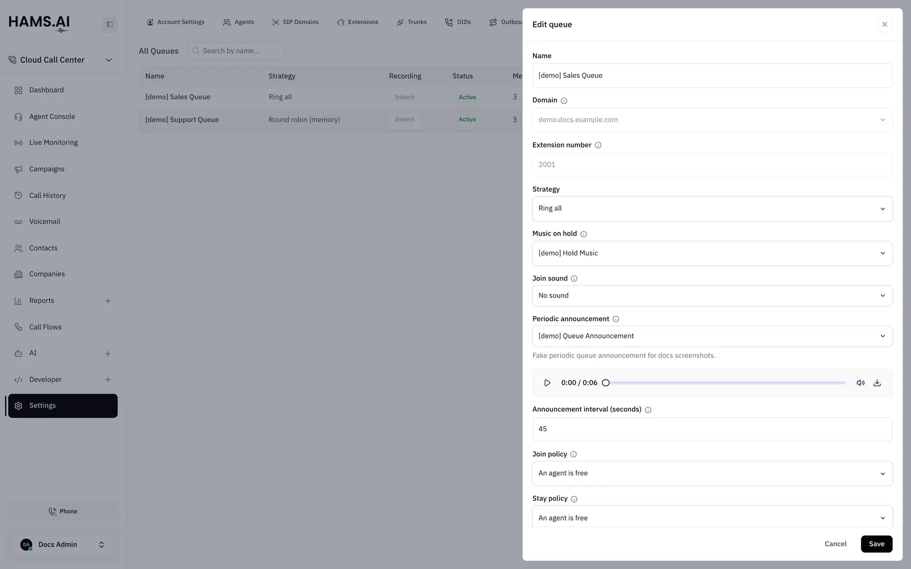911x569 pixels.
Task: Expand the Reports submenu plus icon
Action: 108,301
